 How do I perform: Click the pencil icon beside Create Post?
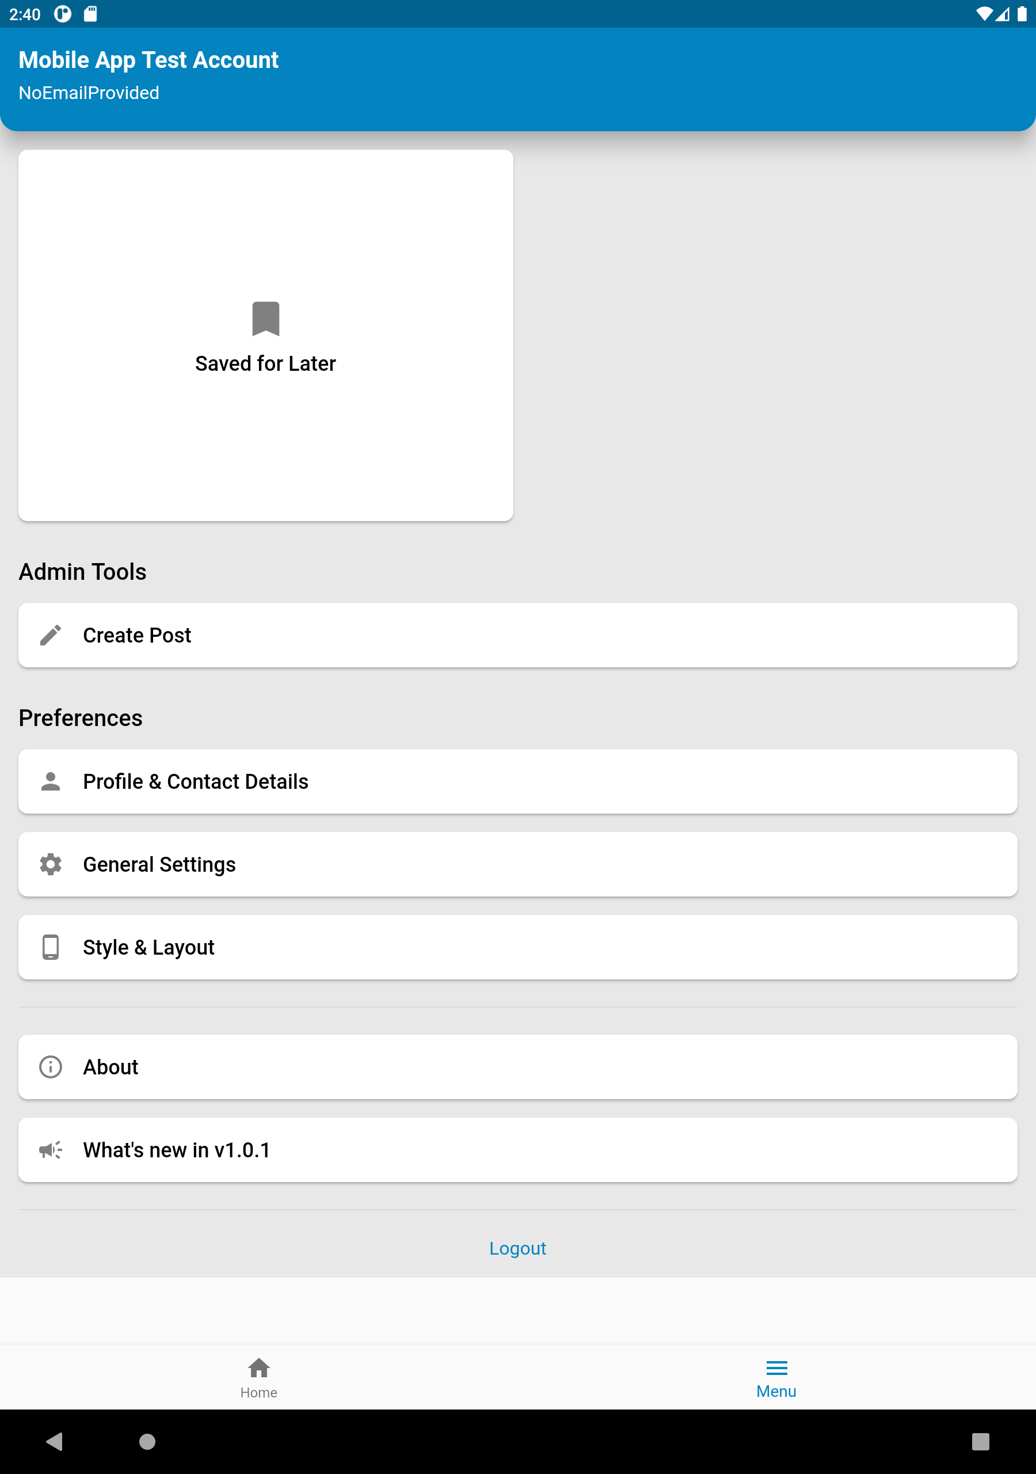[51, 635]
